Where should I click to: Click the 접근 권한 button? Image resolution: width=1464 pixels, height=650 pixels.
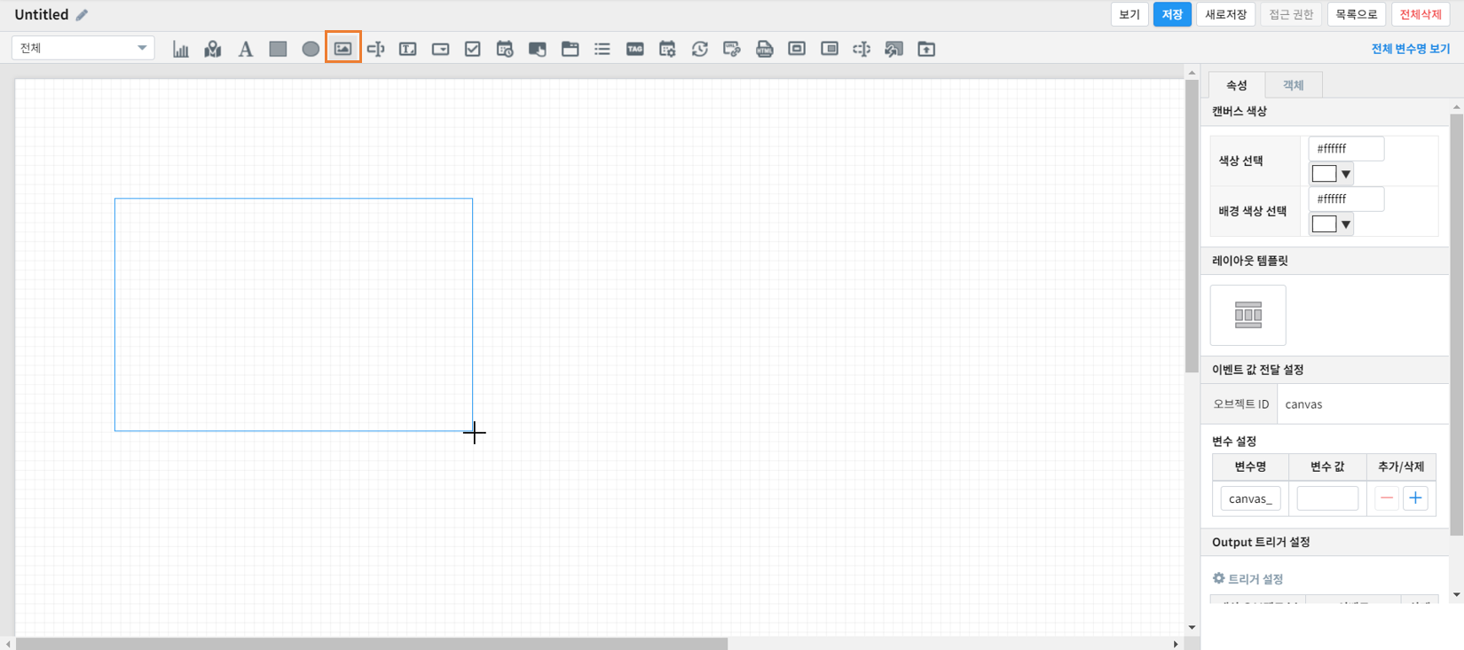click(1291, 14)
